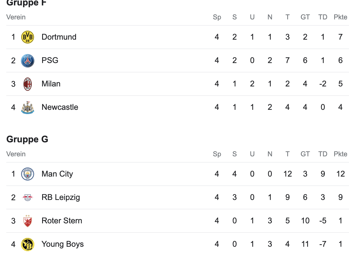Click the AC Milan crest icon
349x263 pixels.
coord(28,84)
